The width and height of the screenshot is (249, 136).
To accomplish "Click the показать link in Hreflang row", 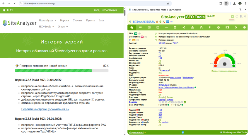I will (165, 70).
